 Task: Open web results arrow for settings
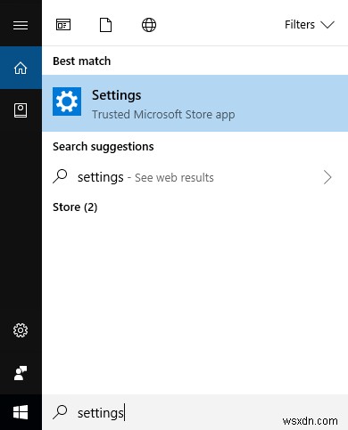(327, 177)
